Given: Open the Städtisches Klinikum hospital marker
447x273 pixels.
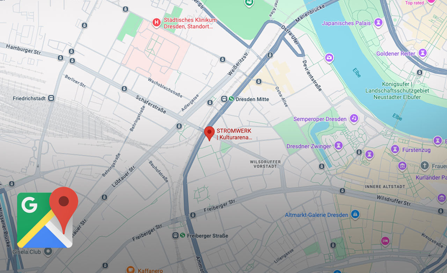Looking at the screenshot, I should point(157,23).
